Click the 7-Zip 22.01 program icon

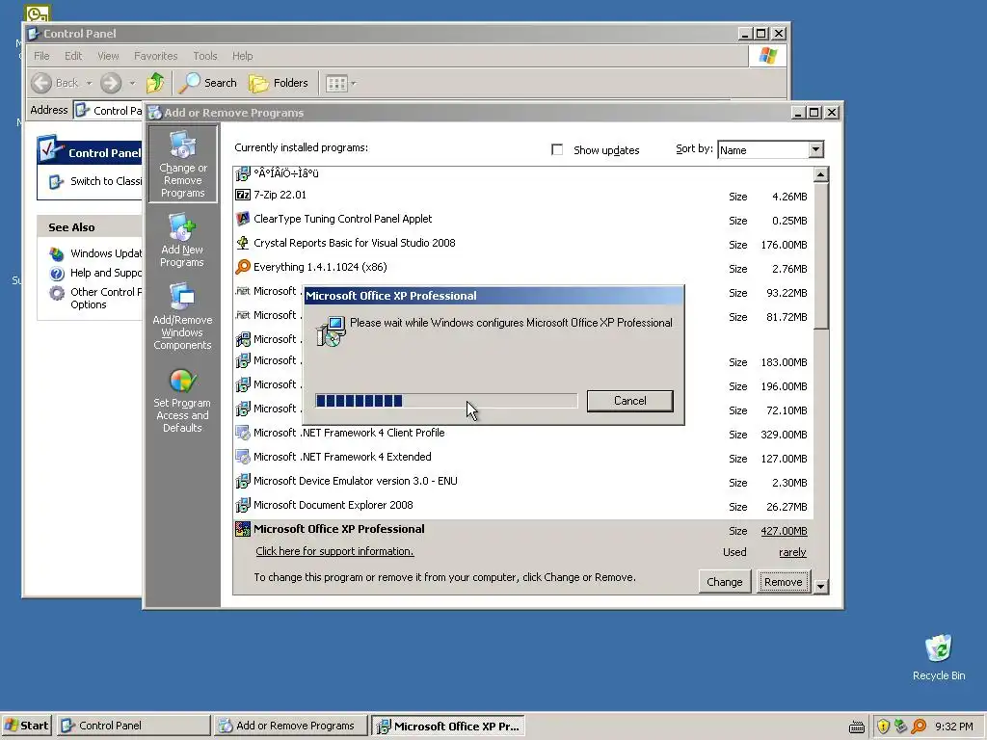242,195
